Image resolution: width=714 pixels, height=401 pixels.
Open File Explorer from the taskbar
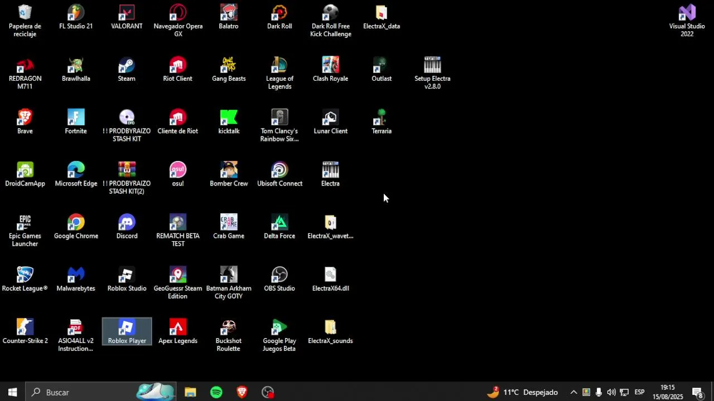(190, 392)
